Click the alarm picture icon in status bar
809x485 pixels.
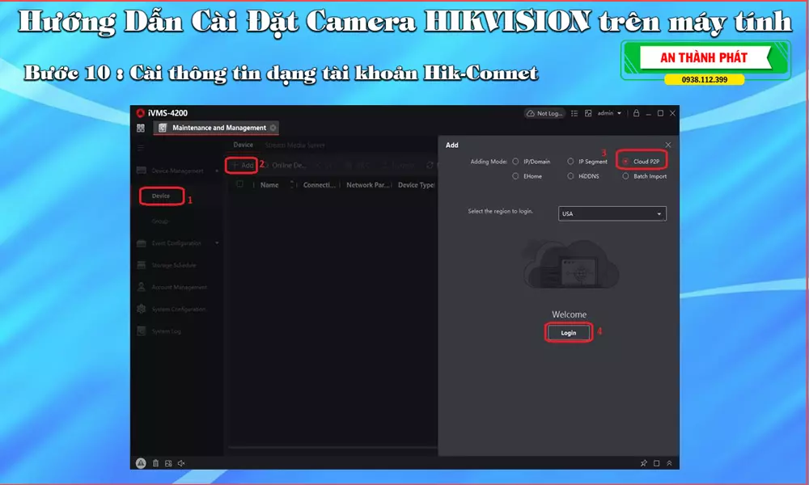(168, 463)
